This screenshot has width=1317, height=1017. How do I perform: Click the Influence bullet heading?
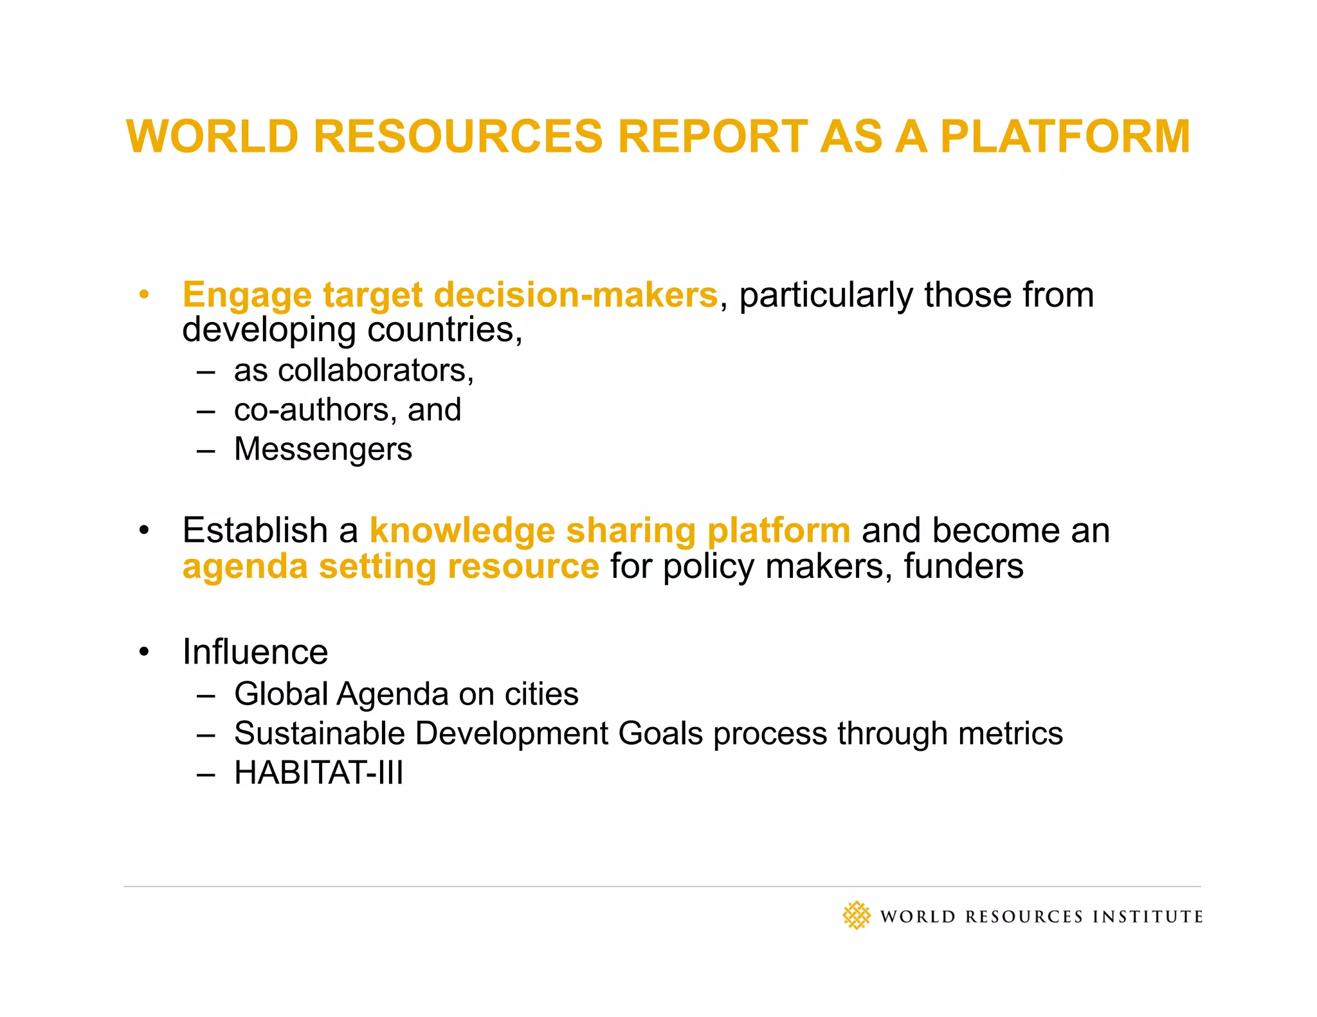point(255,652)
